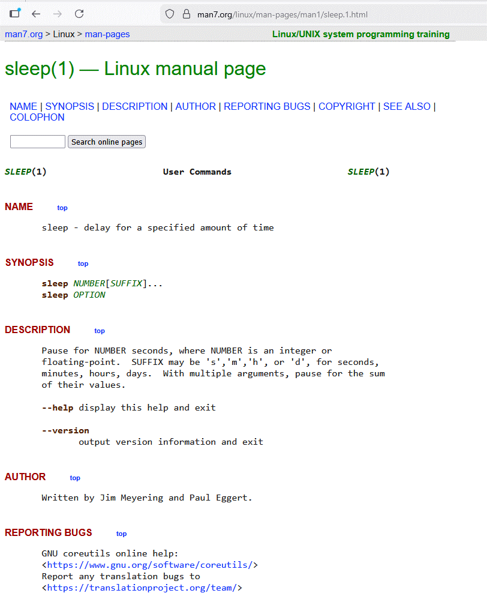
Task: Click the shield tracking protection icon
Action: (x=170, y=14)
